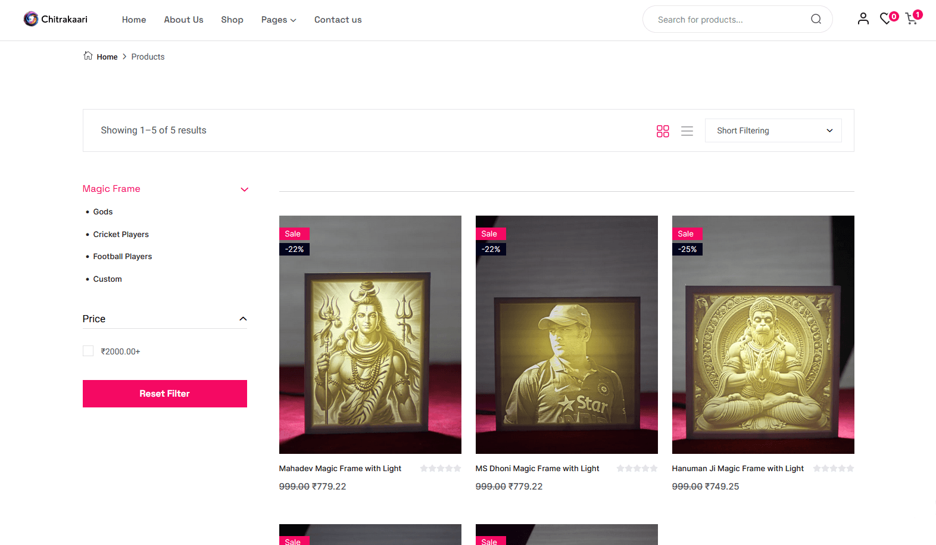Open the user account icon
This screenshot has height=545, width=936.
pyautogui.click(x=863, y=19)
